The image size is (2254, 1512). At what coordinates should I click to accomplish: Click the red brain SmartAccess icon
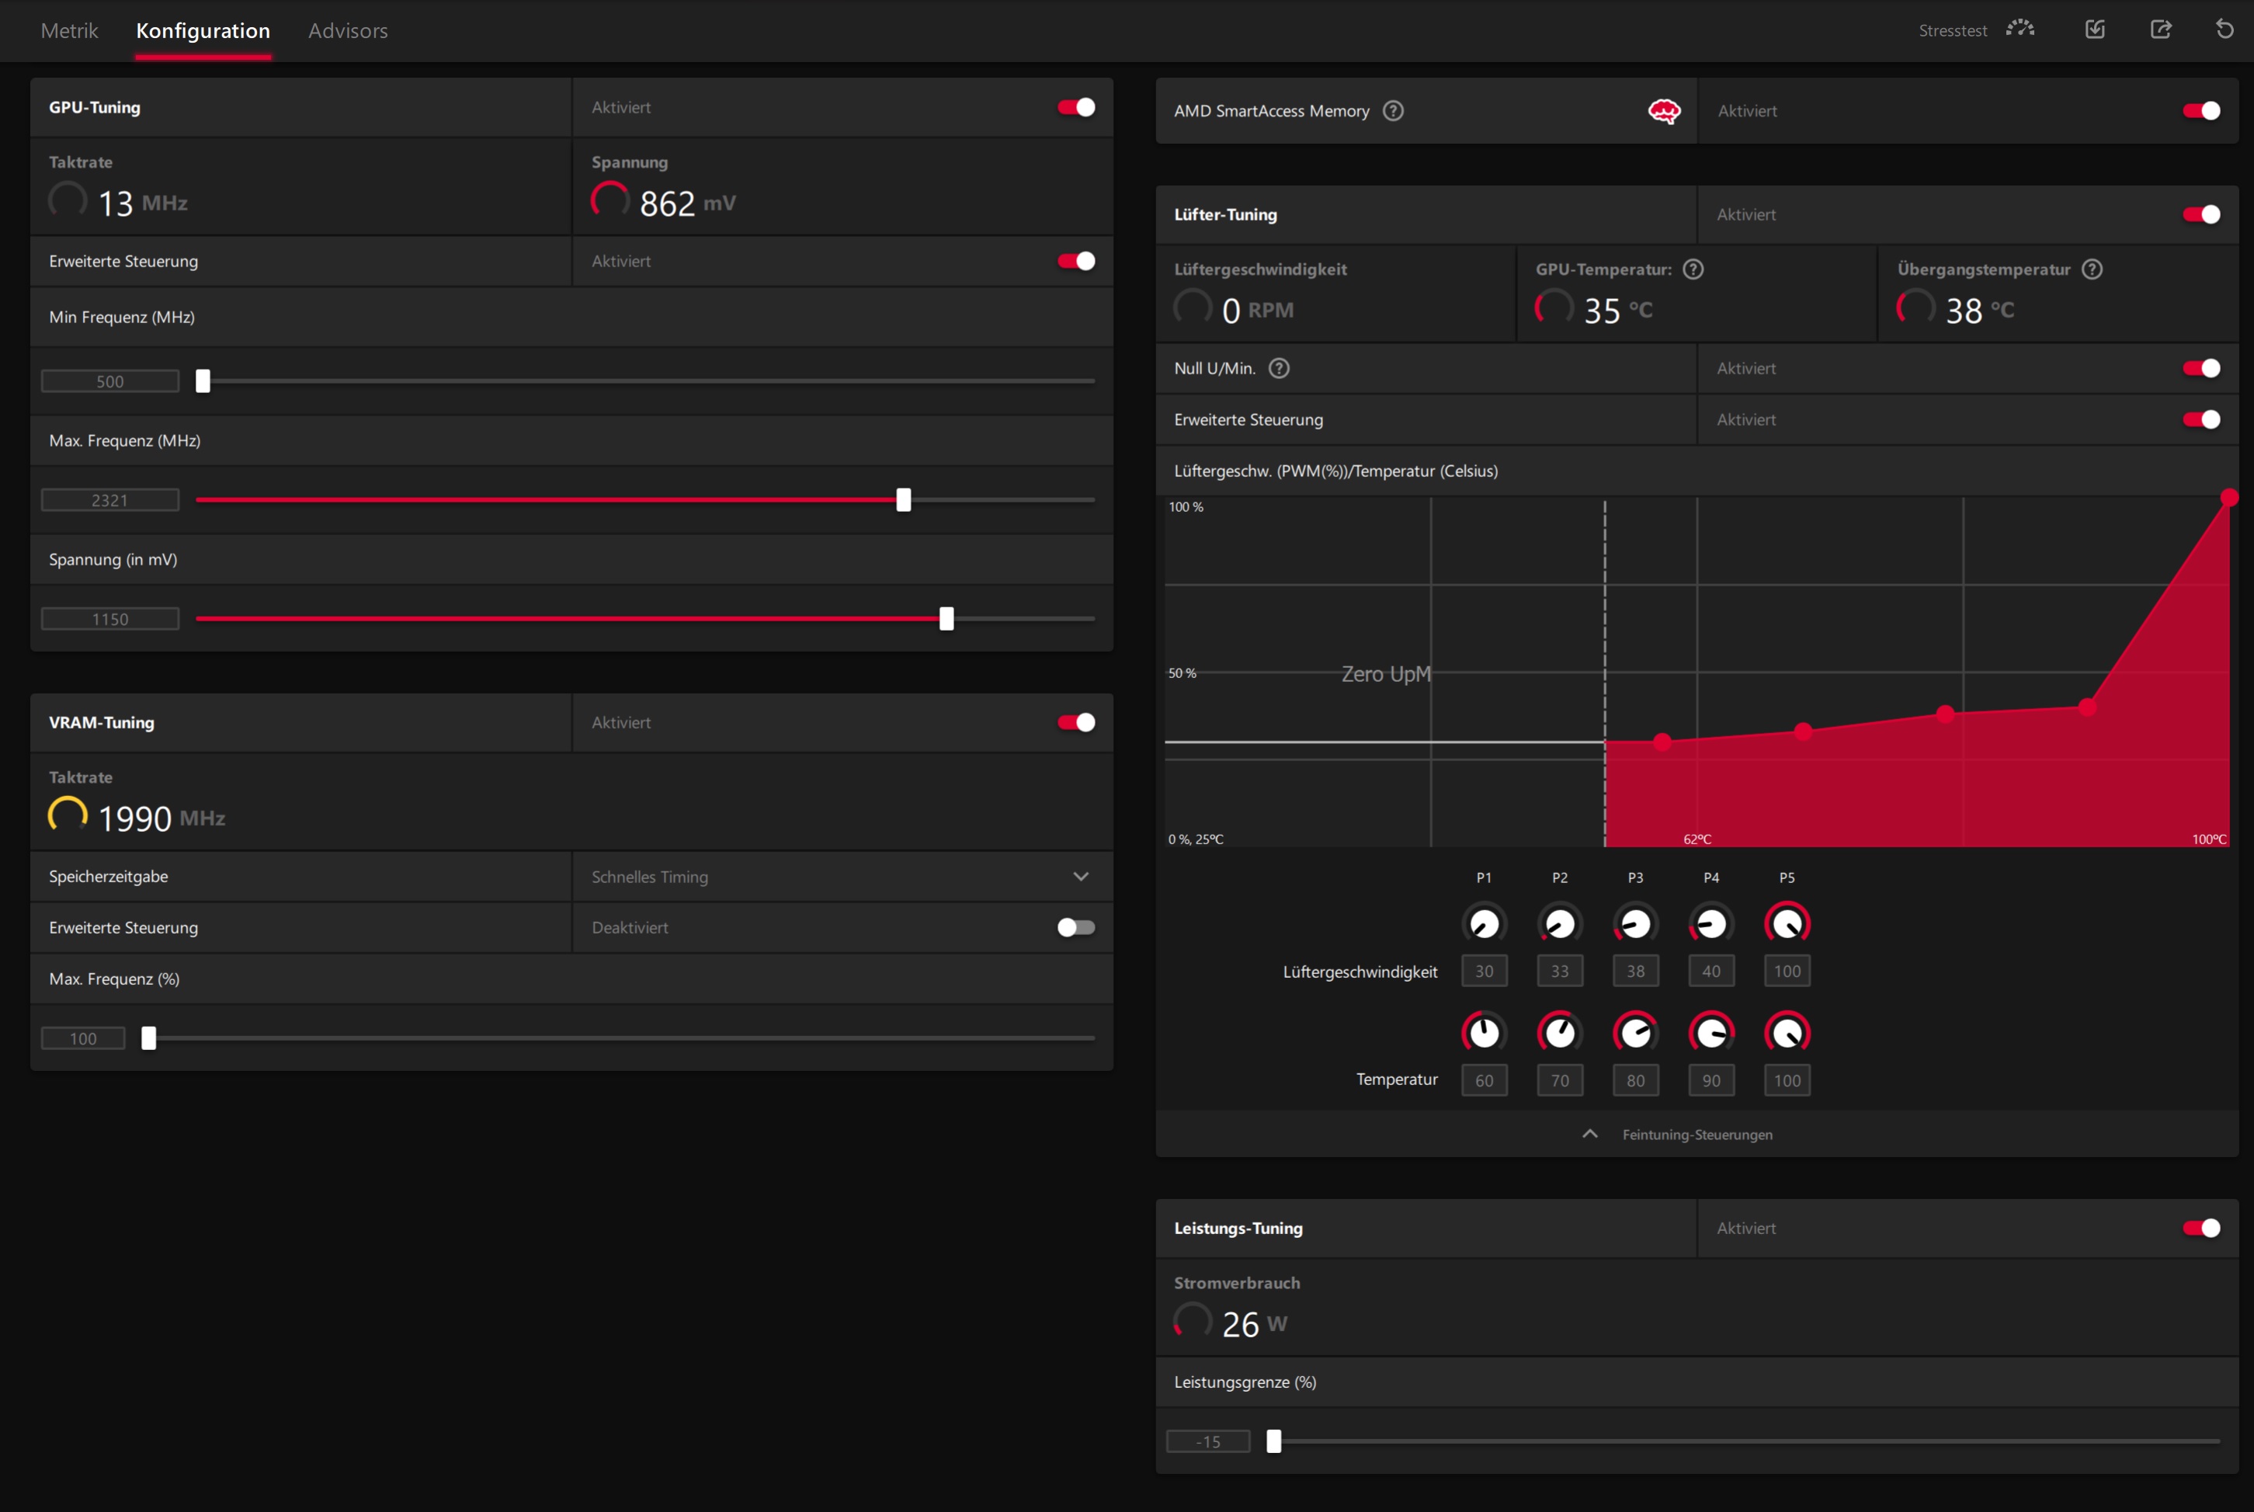click(1664, 111)
